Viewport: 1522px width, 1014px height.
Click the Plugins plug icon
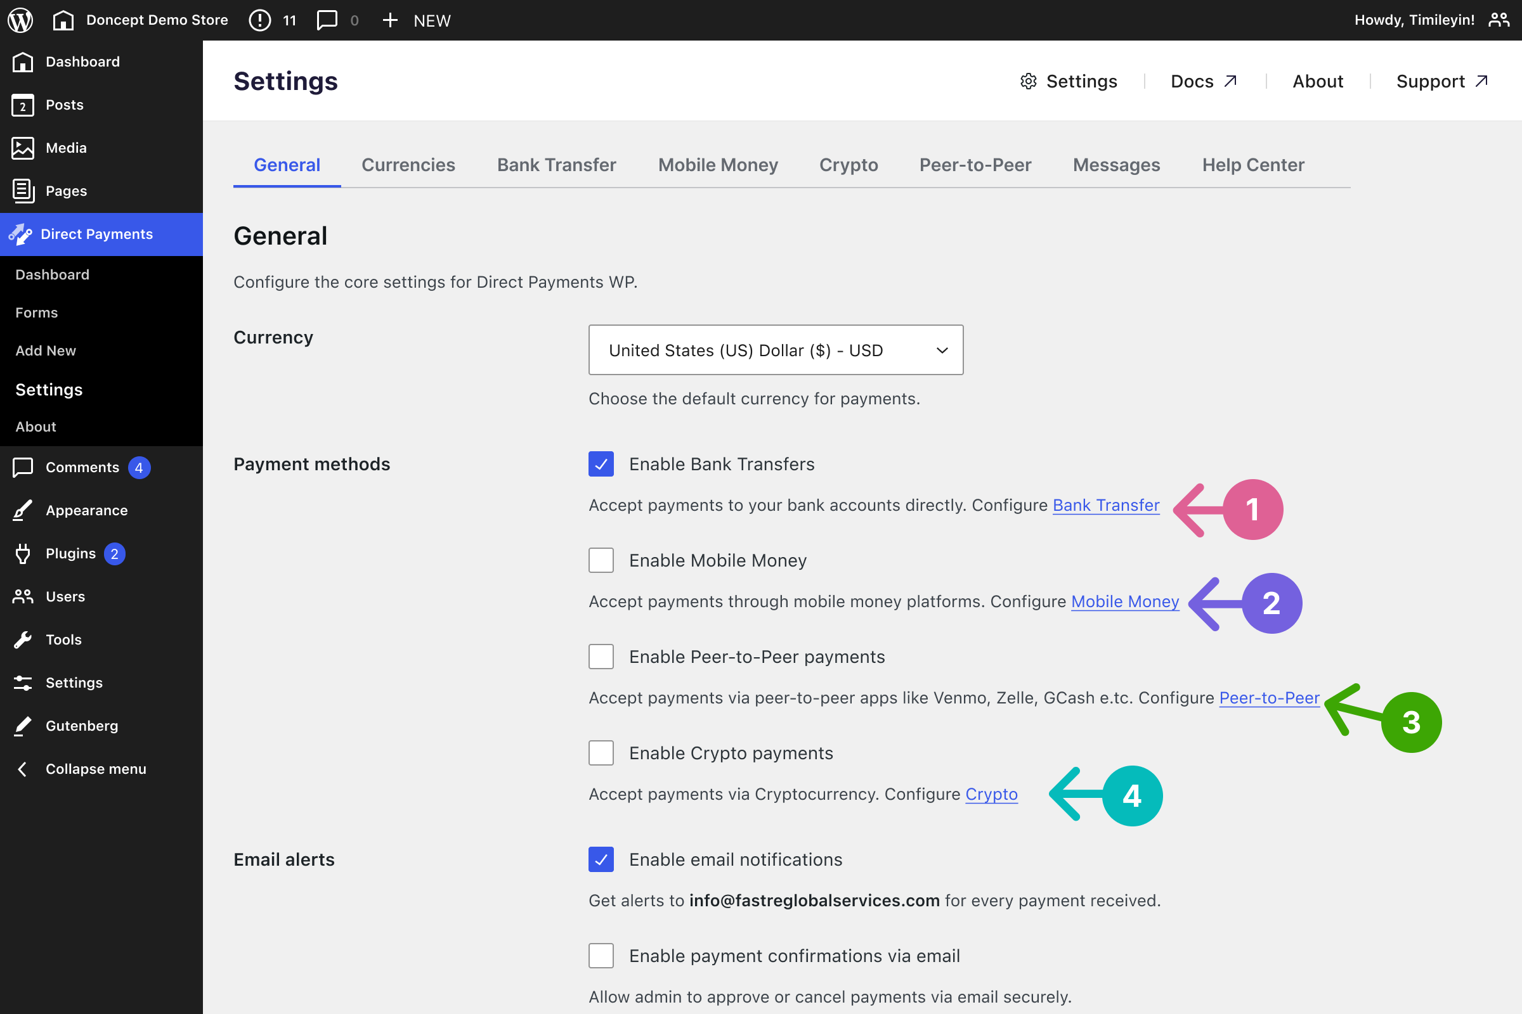point(23,553)
